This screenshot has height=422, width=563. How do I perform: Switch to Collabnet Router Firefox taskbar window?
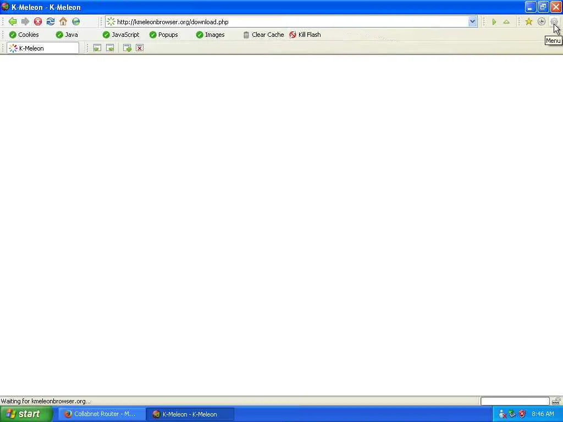[102, 414]
